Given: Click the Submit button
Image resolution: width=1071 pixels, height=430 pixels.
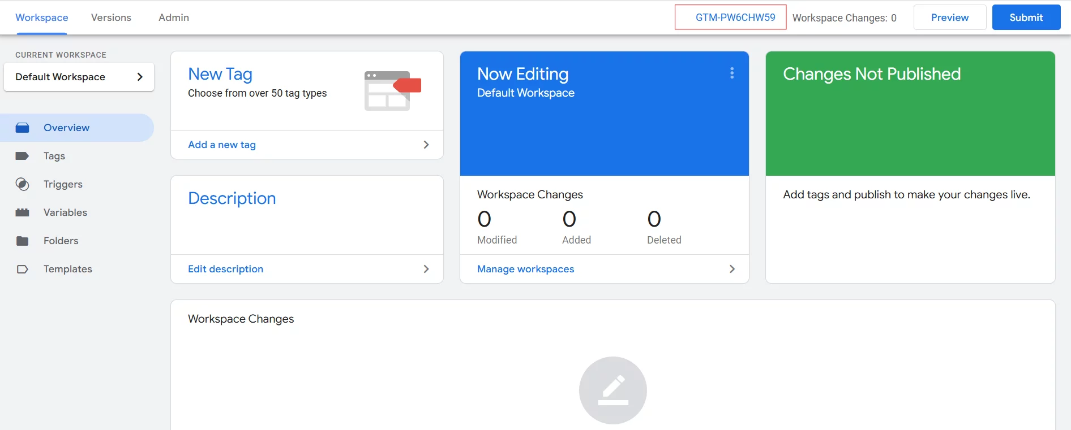Looking at the screenshot, I should tap(1026, 18).
